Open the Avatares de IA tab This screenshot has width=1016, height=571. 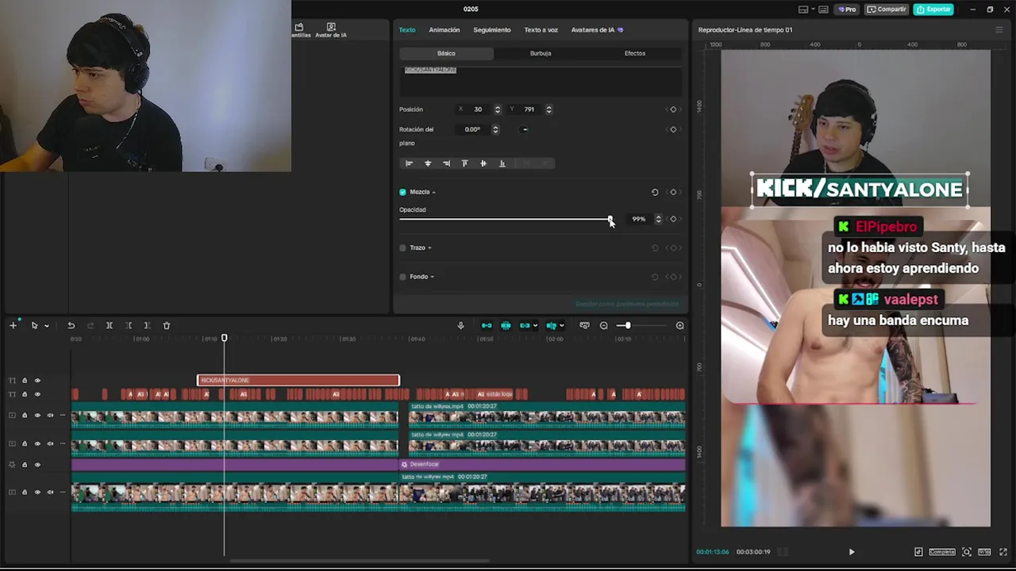(x=597, y=30)
